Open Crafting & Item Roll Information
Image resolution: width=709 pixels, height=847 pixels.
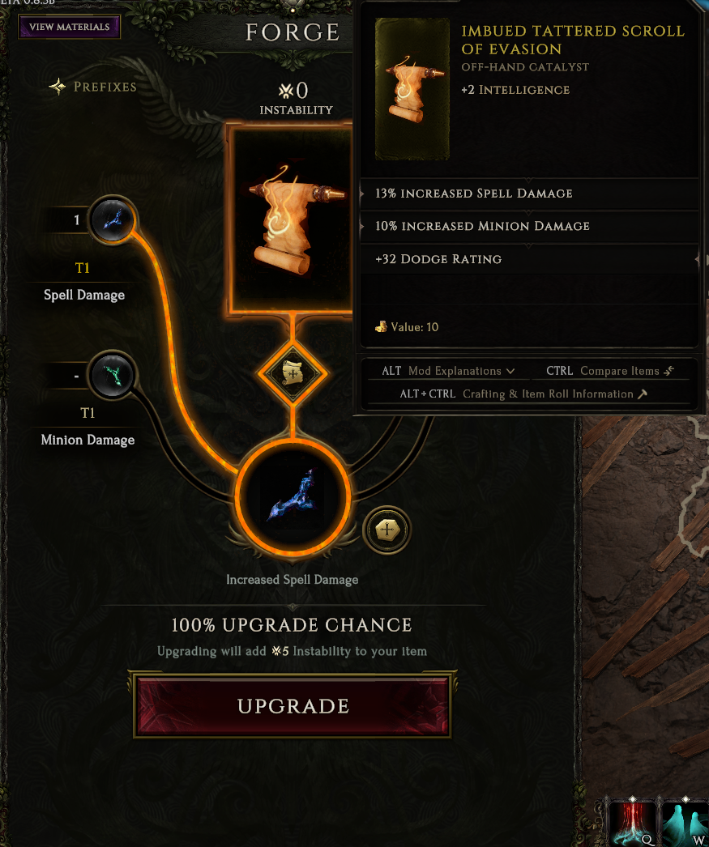523,394
